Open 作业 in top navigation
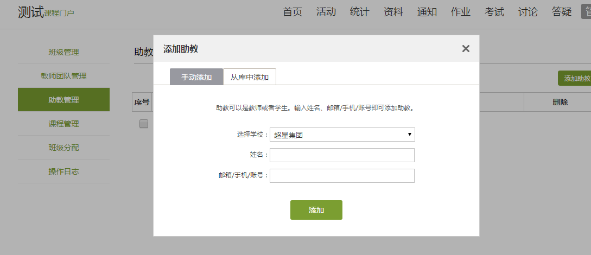Viewport: 591px width, 255px height. [x=461, y=12]
